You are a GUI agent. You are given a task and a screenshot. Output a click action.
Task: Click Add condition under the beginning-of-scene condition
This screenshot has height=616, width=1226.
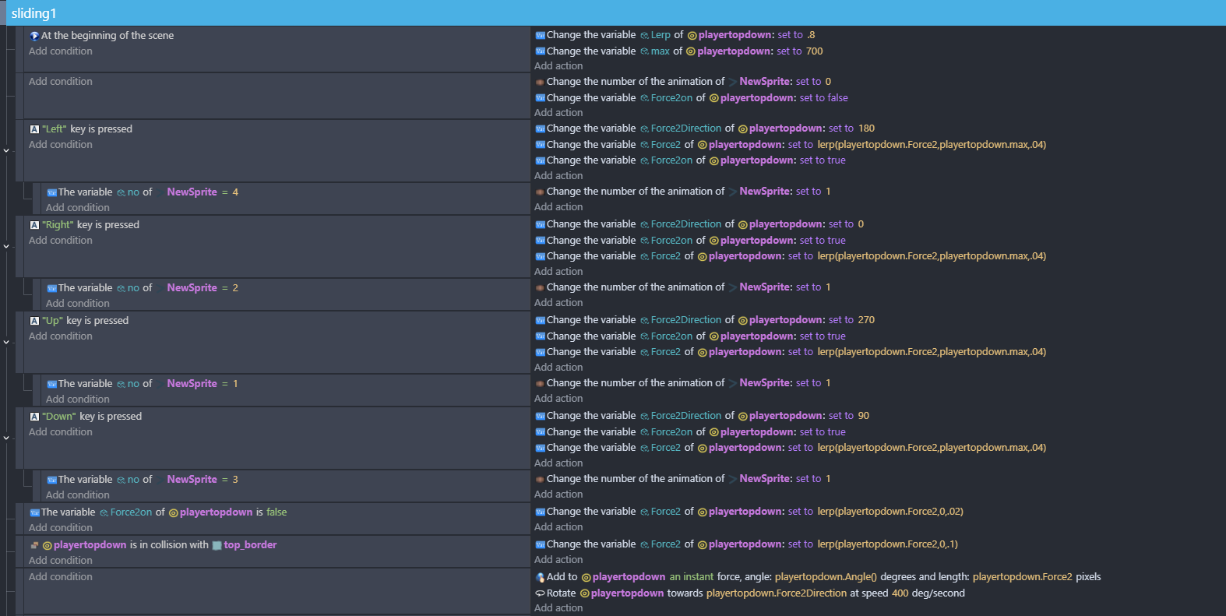pos(61,51)
